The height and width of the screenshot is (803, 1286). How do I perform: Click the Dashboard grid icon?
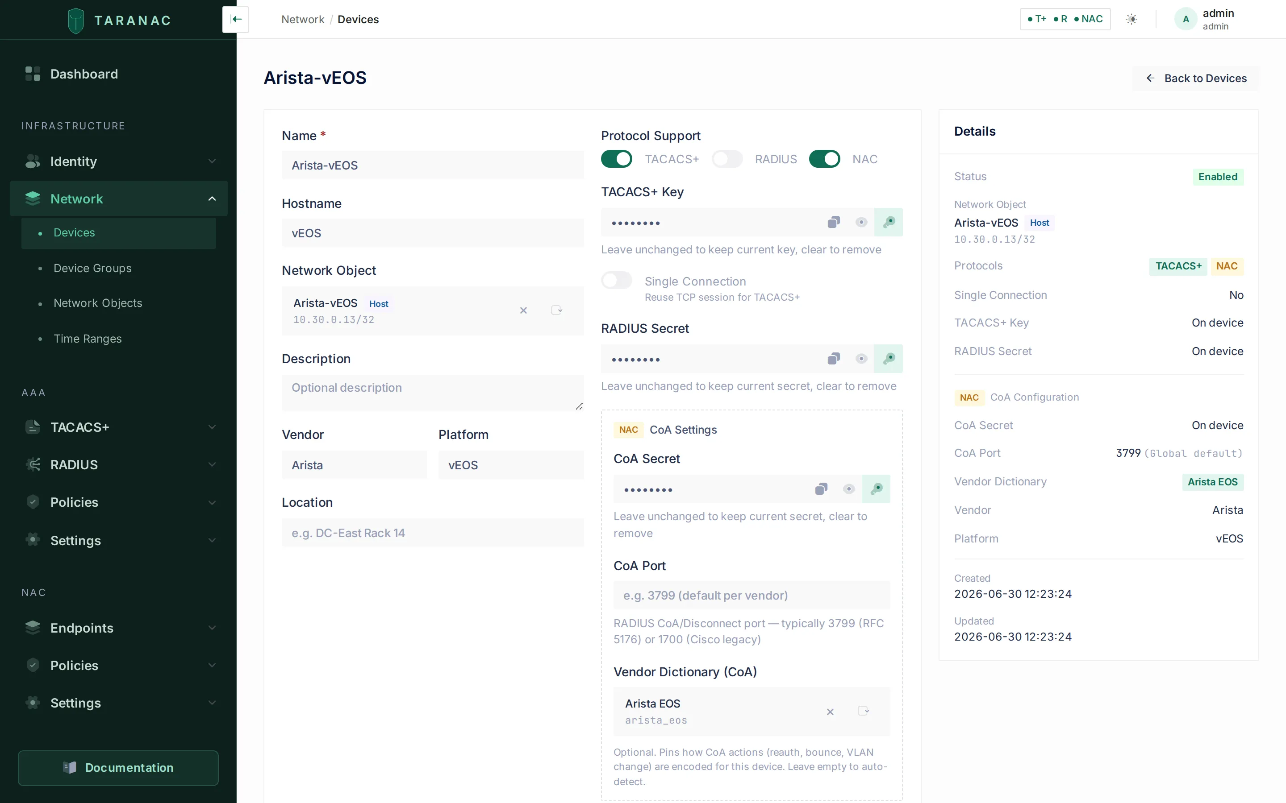[33, 74]
